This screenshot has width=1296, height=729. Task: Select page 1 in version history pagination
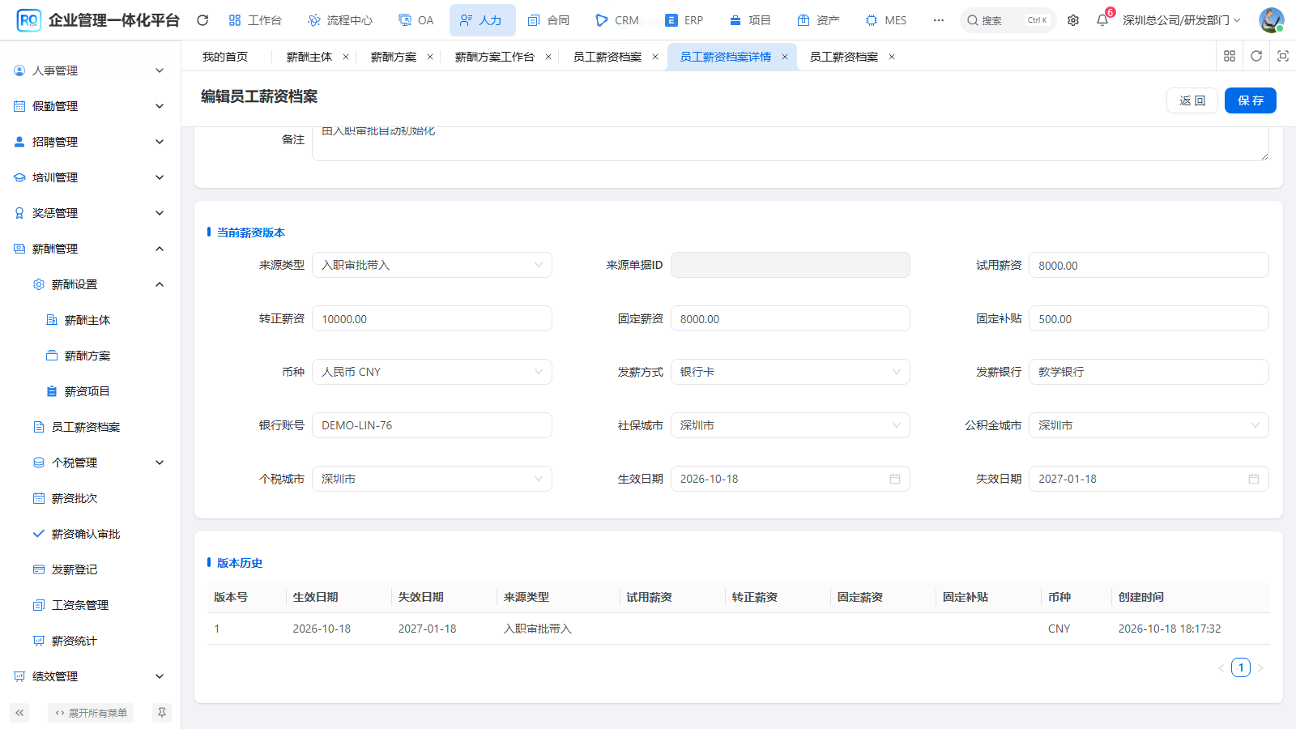(x=1241, y=667)
